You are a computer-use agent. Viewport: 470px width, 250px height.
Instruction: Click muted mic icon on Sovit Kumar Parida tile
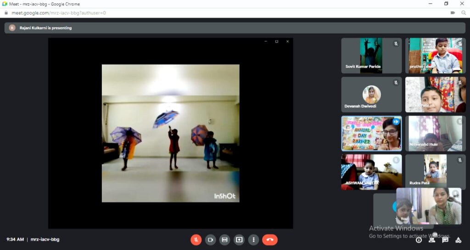pos(396,44)
